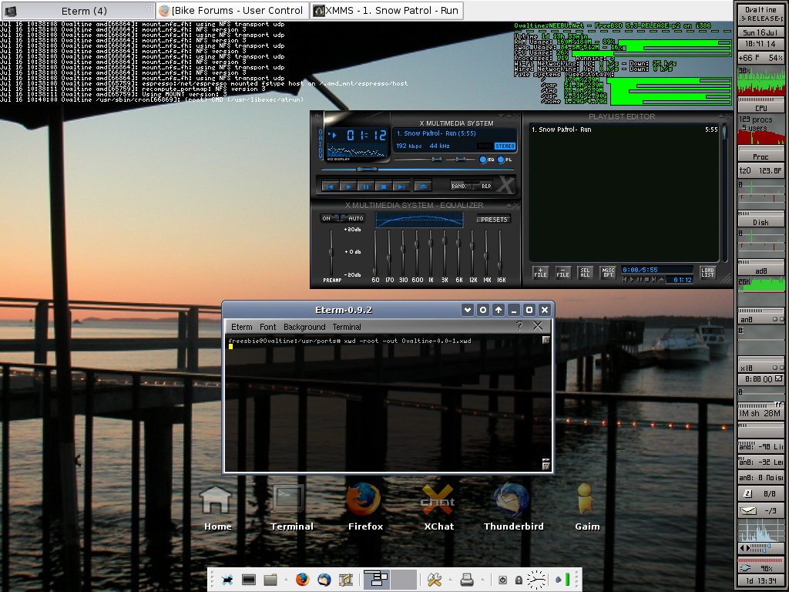Image resolution: width=789 pixels, height=592 pixels.
Task: Open the Eterm menu in the menubar
Action: (x=241, y=327)
